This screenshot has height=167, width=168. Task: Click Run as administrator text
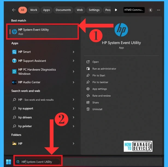point(104,68)
